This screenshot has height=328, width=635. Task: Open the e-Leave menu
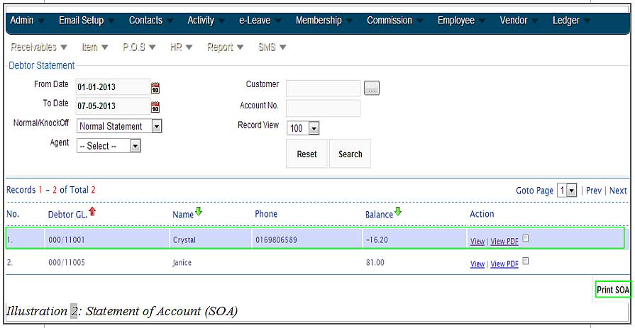coord(255,21)
